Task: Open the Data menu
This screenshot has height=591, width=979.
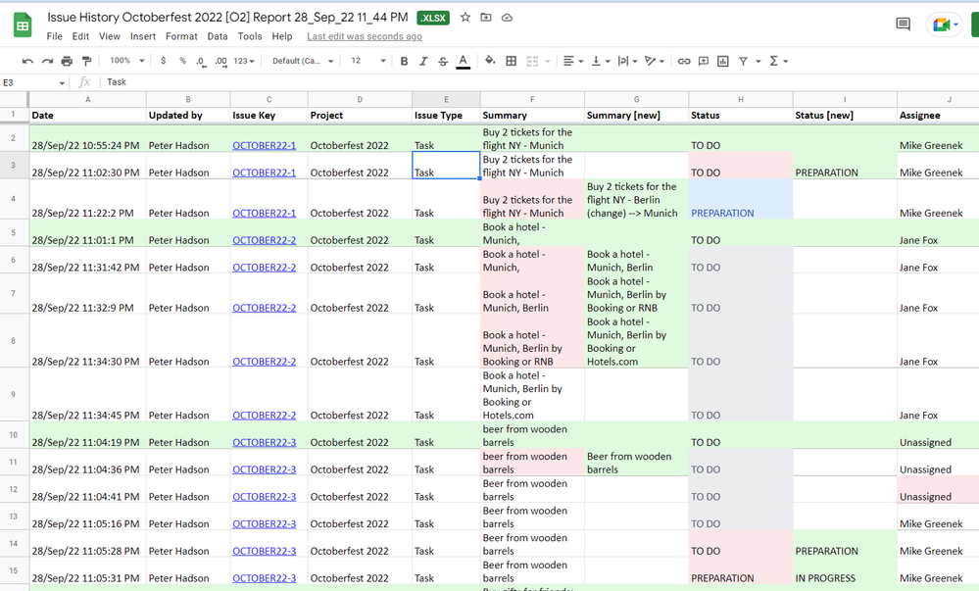Action: (x=218, y=36)
